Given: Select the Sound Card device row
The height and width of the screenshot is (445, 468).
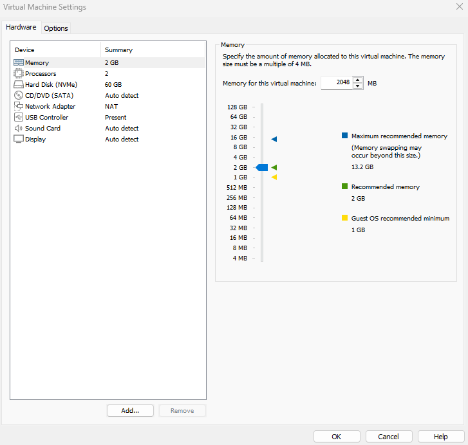Looking at the screenshot, I should pos(109,128).
